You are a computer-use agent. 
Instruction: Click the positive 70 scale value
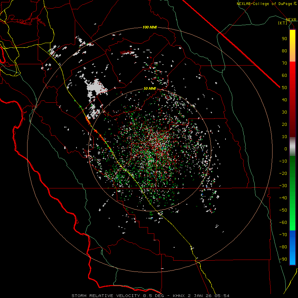pyautogui.click(x=284, y=63)
